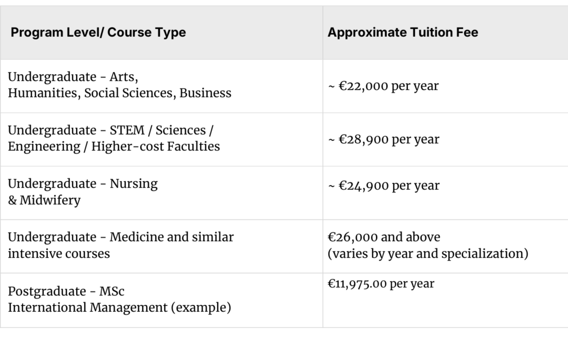
Task: Click 'Undergraduate - Medicine and similar' line
Action: (x=121, y=237)
